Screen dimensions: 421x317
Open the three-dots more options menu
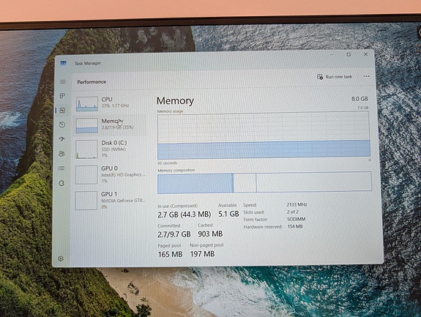tap(366, 76)
